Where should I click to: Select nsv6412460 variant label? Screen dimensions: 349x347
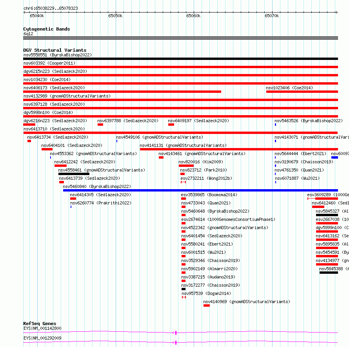[330, 203]
